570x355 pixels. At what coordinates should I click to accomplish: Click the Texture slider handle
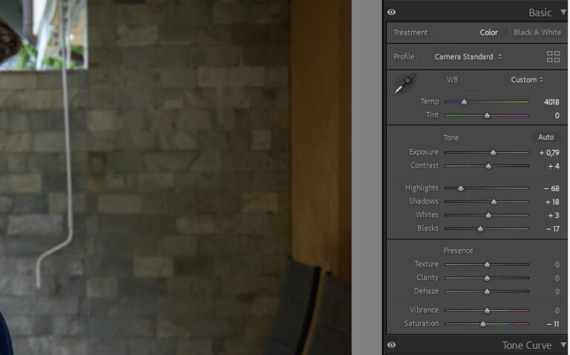click(487, 265)
